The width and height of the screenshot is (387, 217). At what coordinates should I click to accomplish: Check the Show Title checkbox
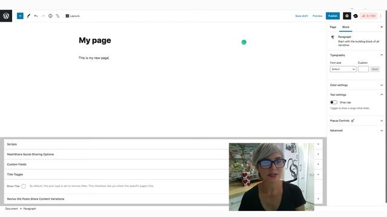(x=24, y=186)
